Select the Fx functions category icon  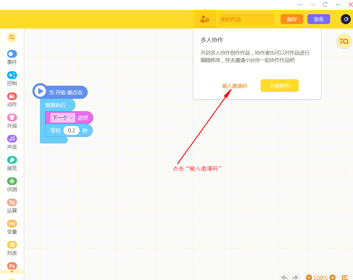[12, 266]
